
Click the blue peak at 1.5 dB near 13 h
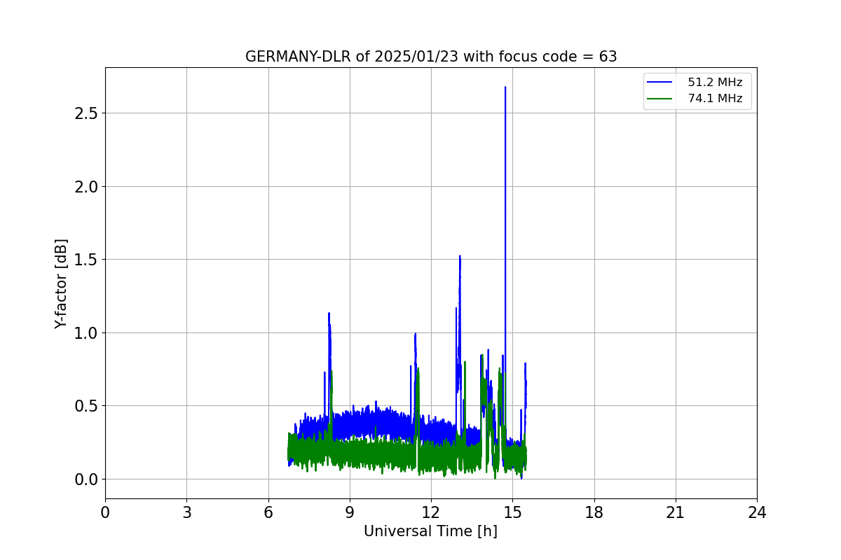460,256
